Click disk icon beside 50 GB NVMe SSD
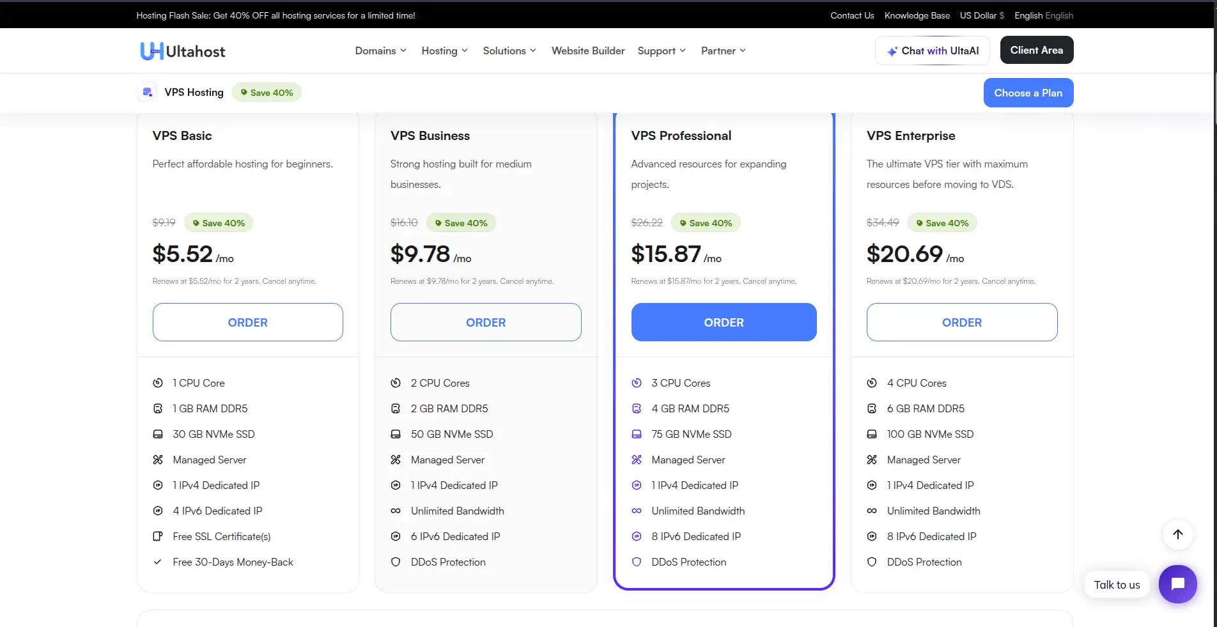 396,434
